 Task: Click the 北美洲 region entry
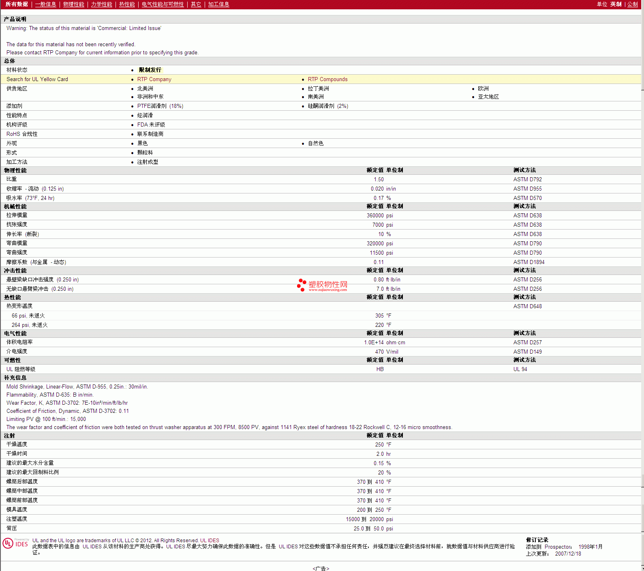coord(145,89)
